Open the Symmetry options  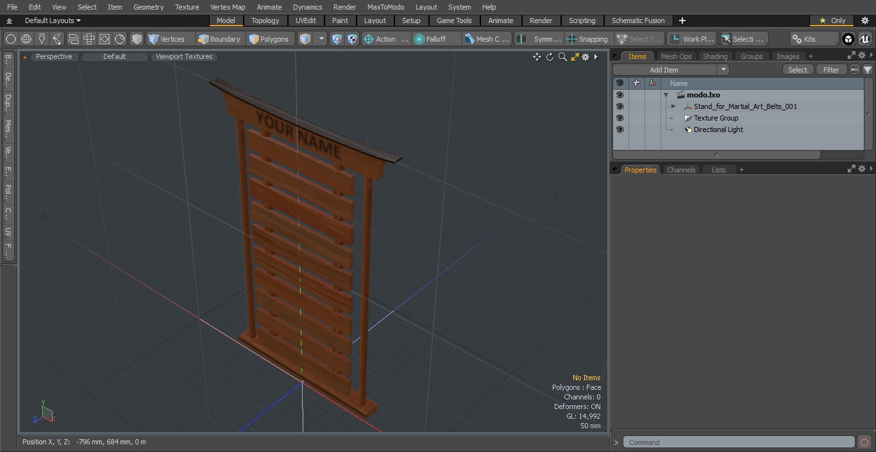[540, 39]
